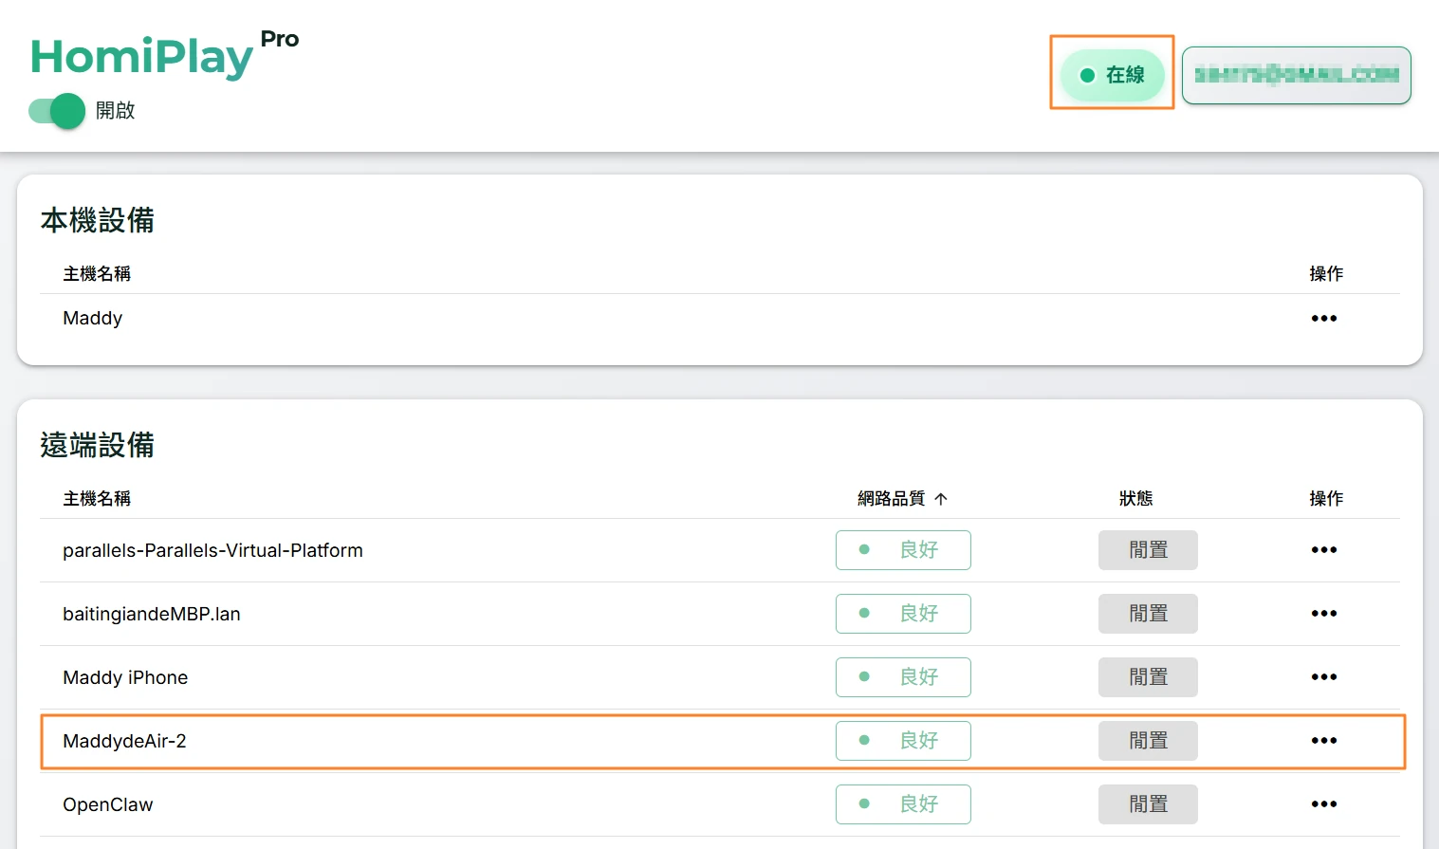Click the 遠端設備 section heading

click(x=98, y=445)
